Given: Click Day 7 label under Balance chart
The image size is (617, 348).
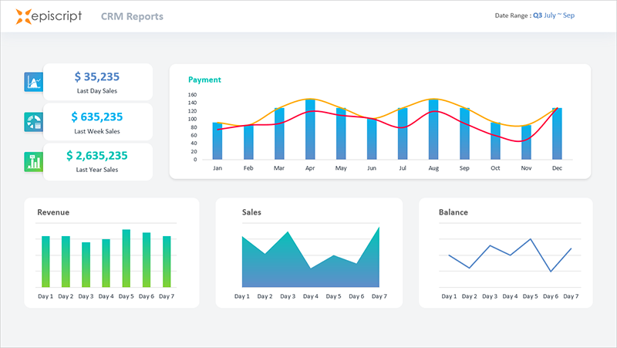Looking at the screenshot, I should click(571, 296).
